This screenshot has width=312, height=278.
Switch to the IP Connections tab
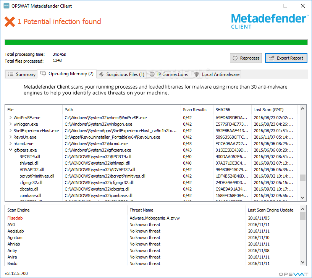[169, 74]
